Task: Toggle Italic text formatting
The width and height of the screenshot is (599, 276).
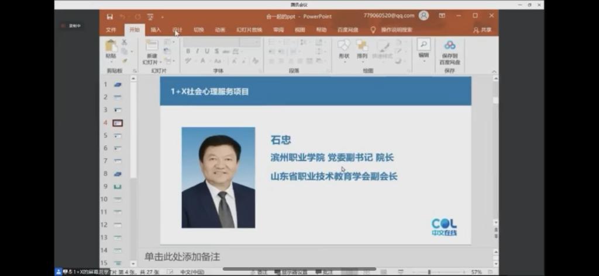Action: [x=198, y=51]
